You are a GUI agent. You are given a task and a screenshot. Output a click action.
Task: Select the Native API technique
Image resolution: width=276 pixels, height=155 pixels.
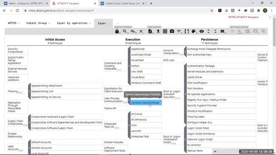pyautogui.click(x=116, y=108)
